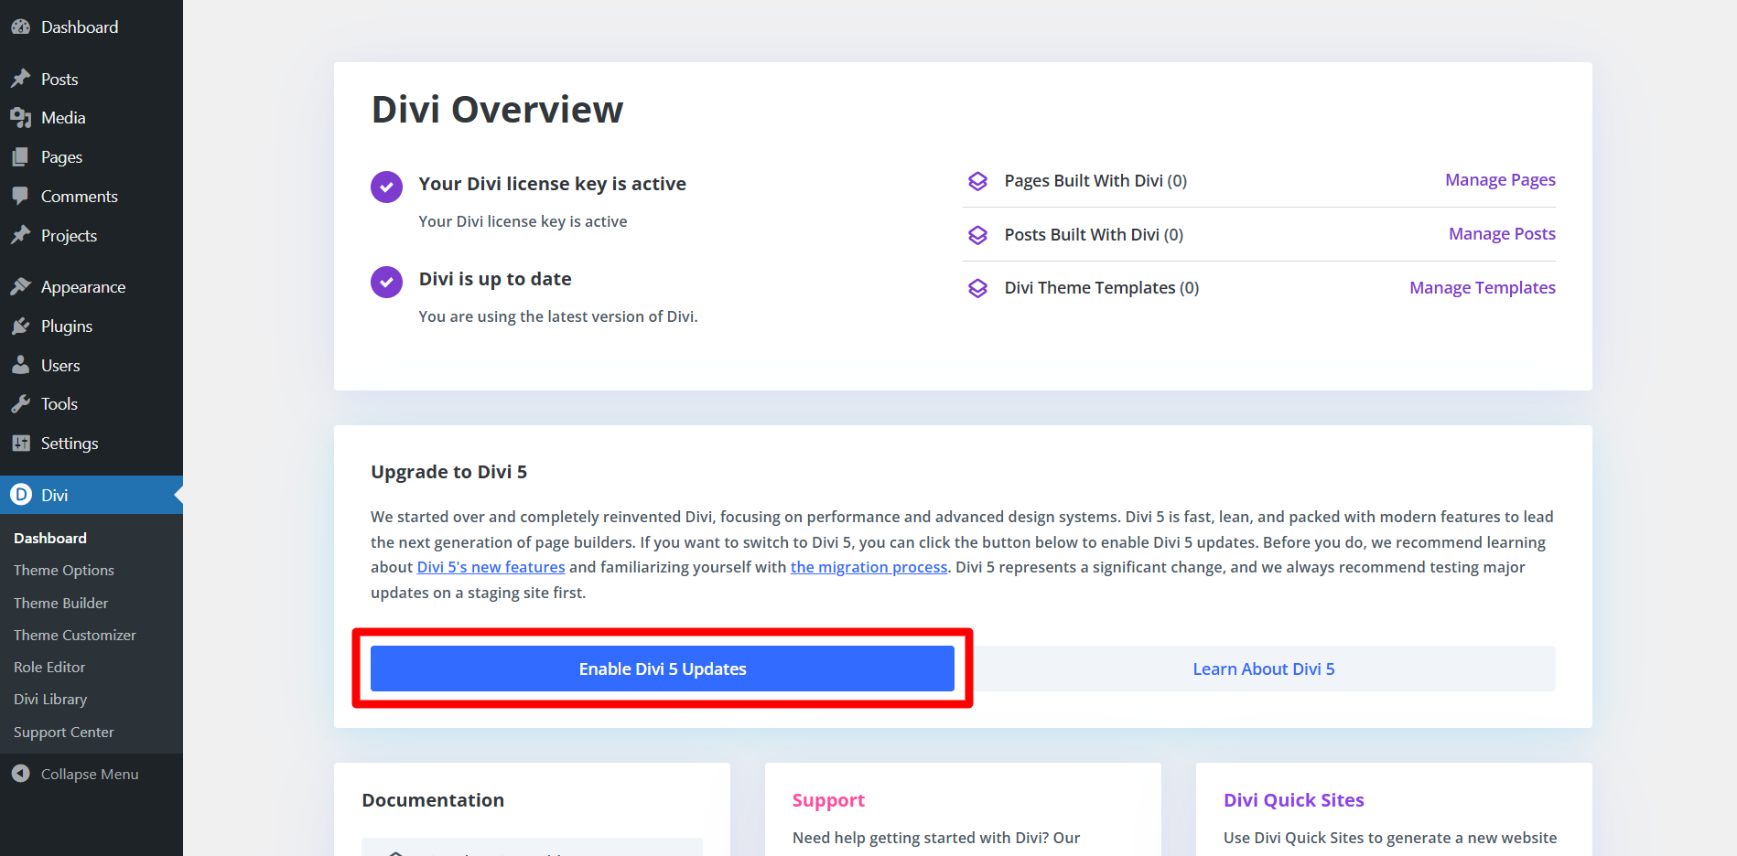Click the Dashboard gauge icon in sidebar
The height and width of the screenshot is (856, 1737).
[20, 27]
